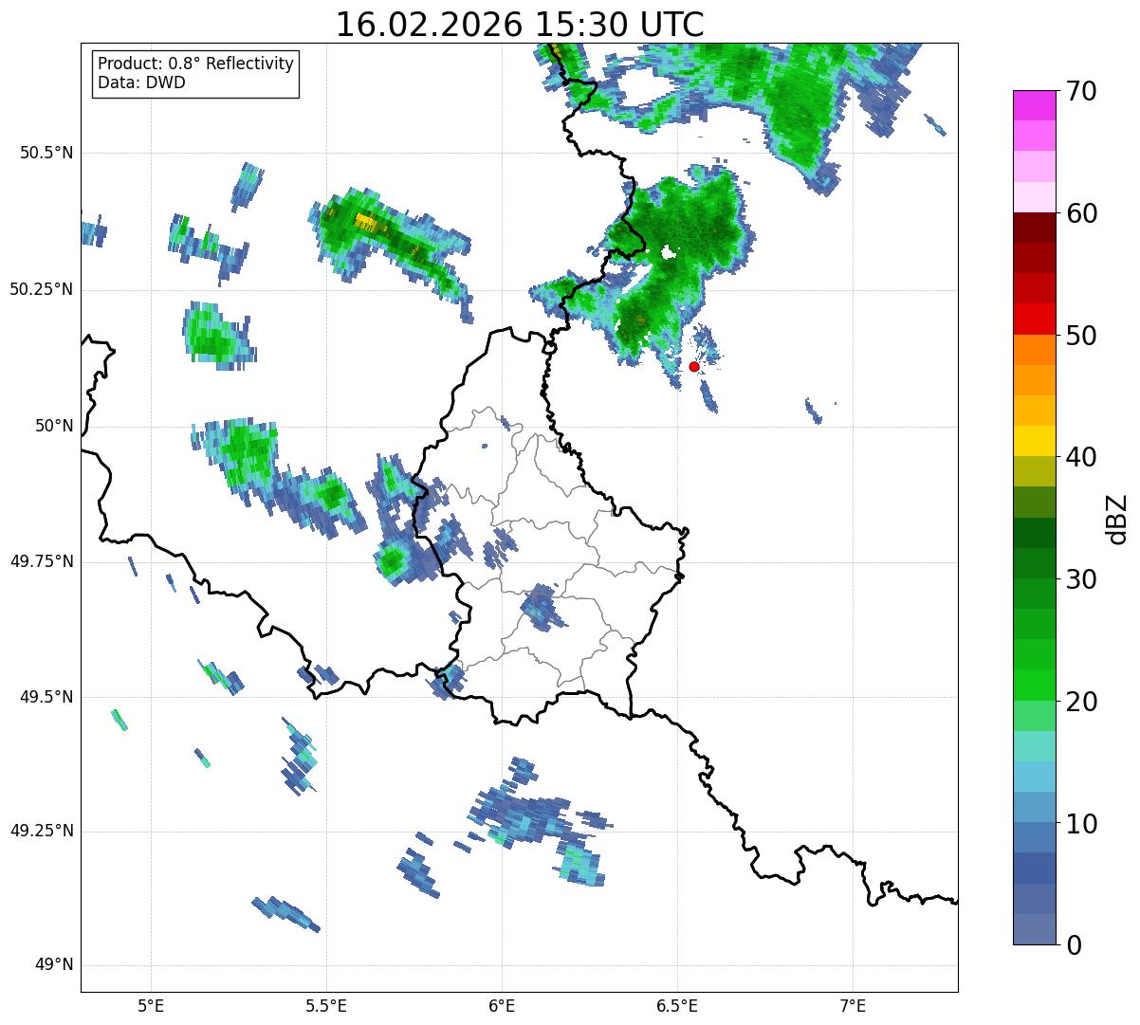Click the colorbar tick label 70
1140x1025 pixels.
tap(1080, 91)
